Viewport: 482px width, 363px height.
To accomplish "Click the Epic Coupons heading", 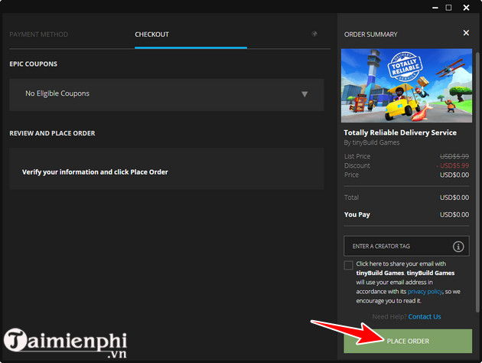I will [x=33, y=64].
